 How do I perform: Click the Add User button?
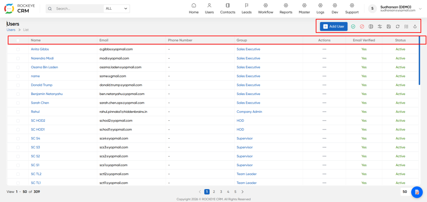click(x=334, y=26)
